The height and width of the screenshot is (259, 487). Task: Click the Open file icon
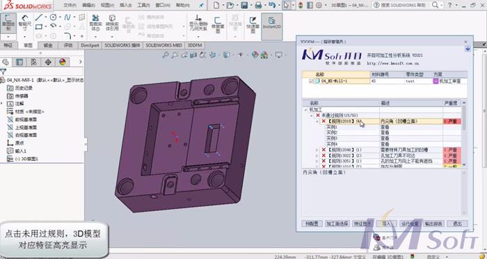(x=230, y=5)
